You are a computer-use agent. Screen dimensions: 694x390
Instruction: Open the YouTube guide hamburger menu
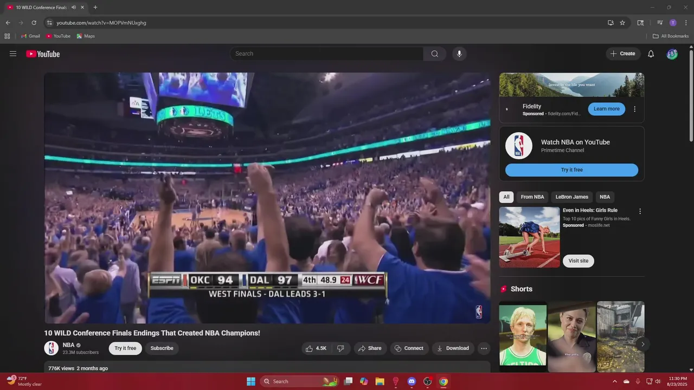tap(13, 54)
